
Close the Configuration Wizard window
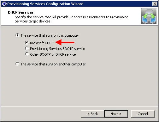point(155,4)
